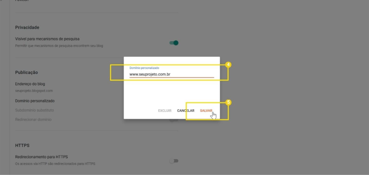Select the Subdomínio substituto option
The height and width of the screenshot is (175, 369).
(x=34, y=110)
